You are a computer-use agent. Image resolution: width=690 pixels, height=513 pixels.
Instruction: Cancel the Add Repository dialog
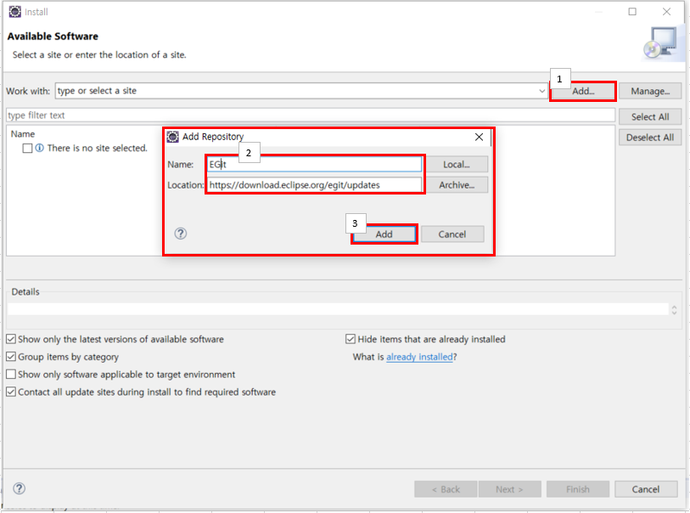452,234
